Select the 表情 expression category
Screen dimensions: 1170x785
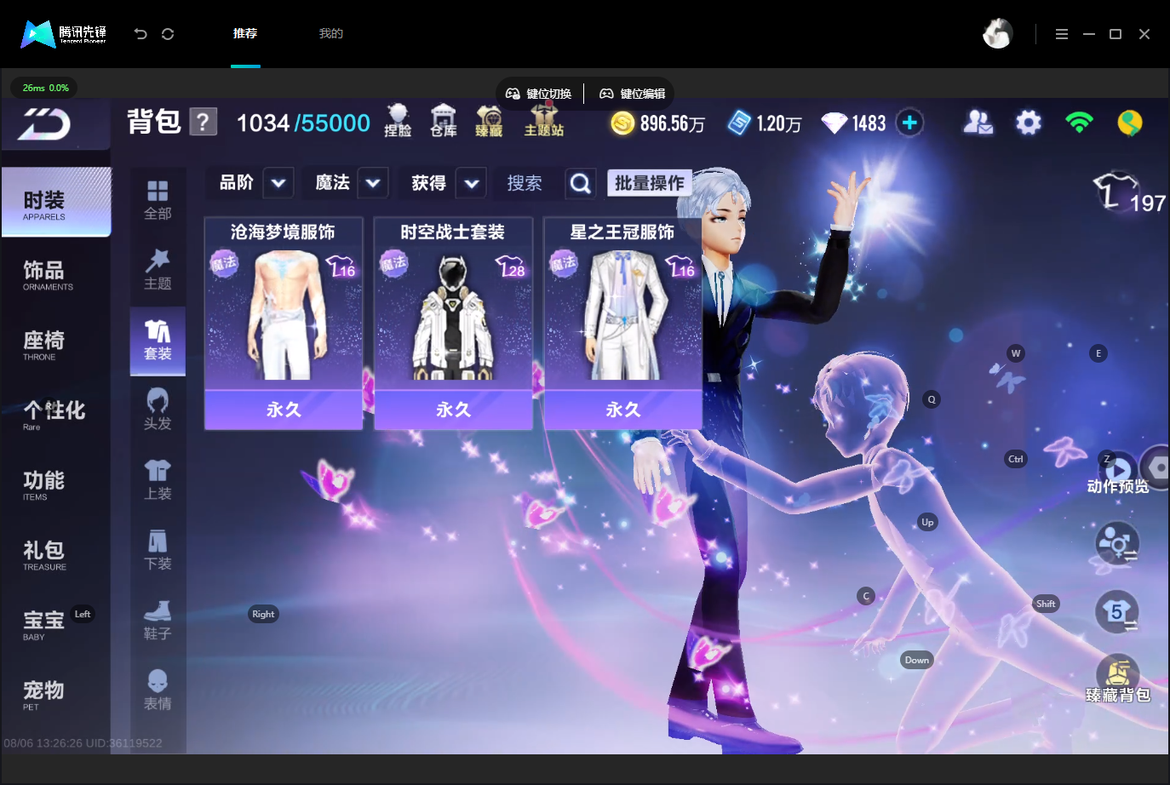(158, 690)
